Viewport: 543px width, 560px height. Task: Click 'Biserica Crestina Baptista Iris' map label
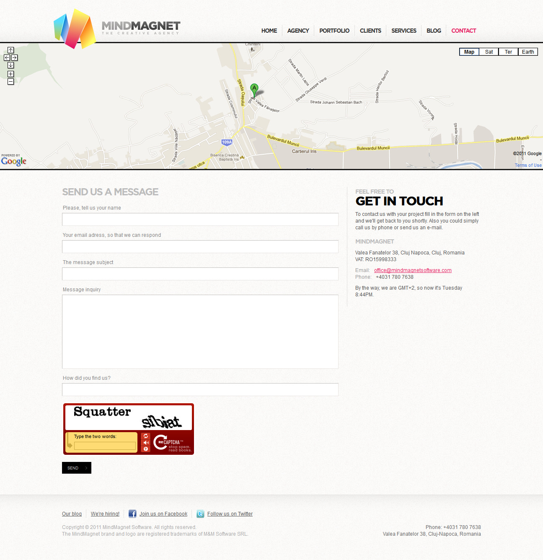pyautogui.click(x=225, y=157)
